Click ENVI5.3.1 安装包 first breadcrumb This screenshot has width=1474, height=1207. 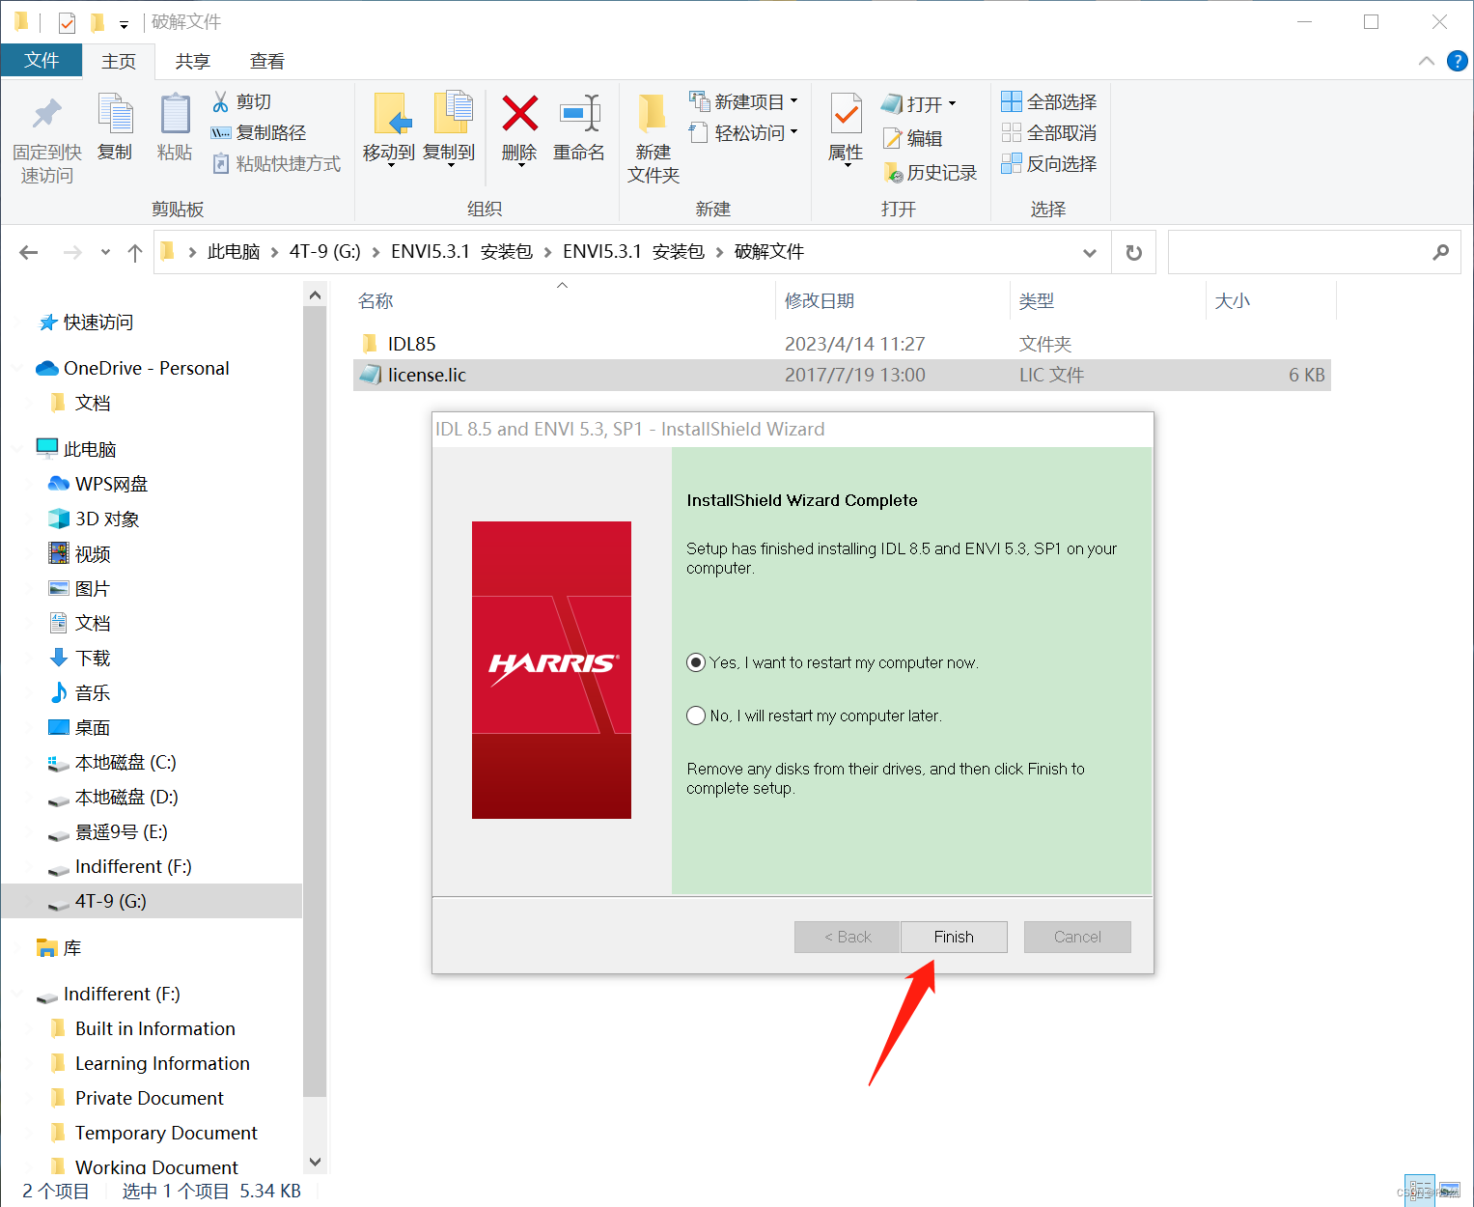(461, 252)
